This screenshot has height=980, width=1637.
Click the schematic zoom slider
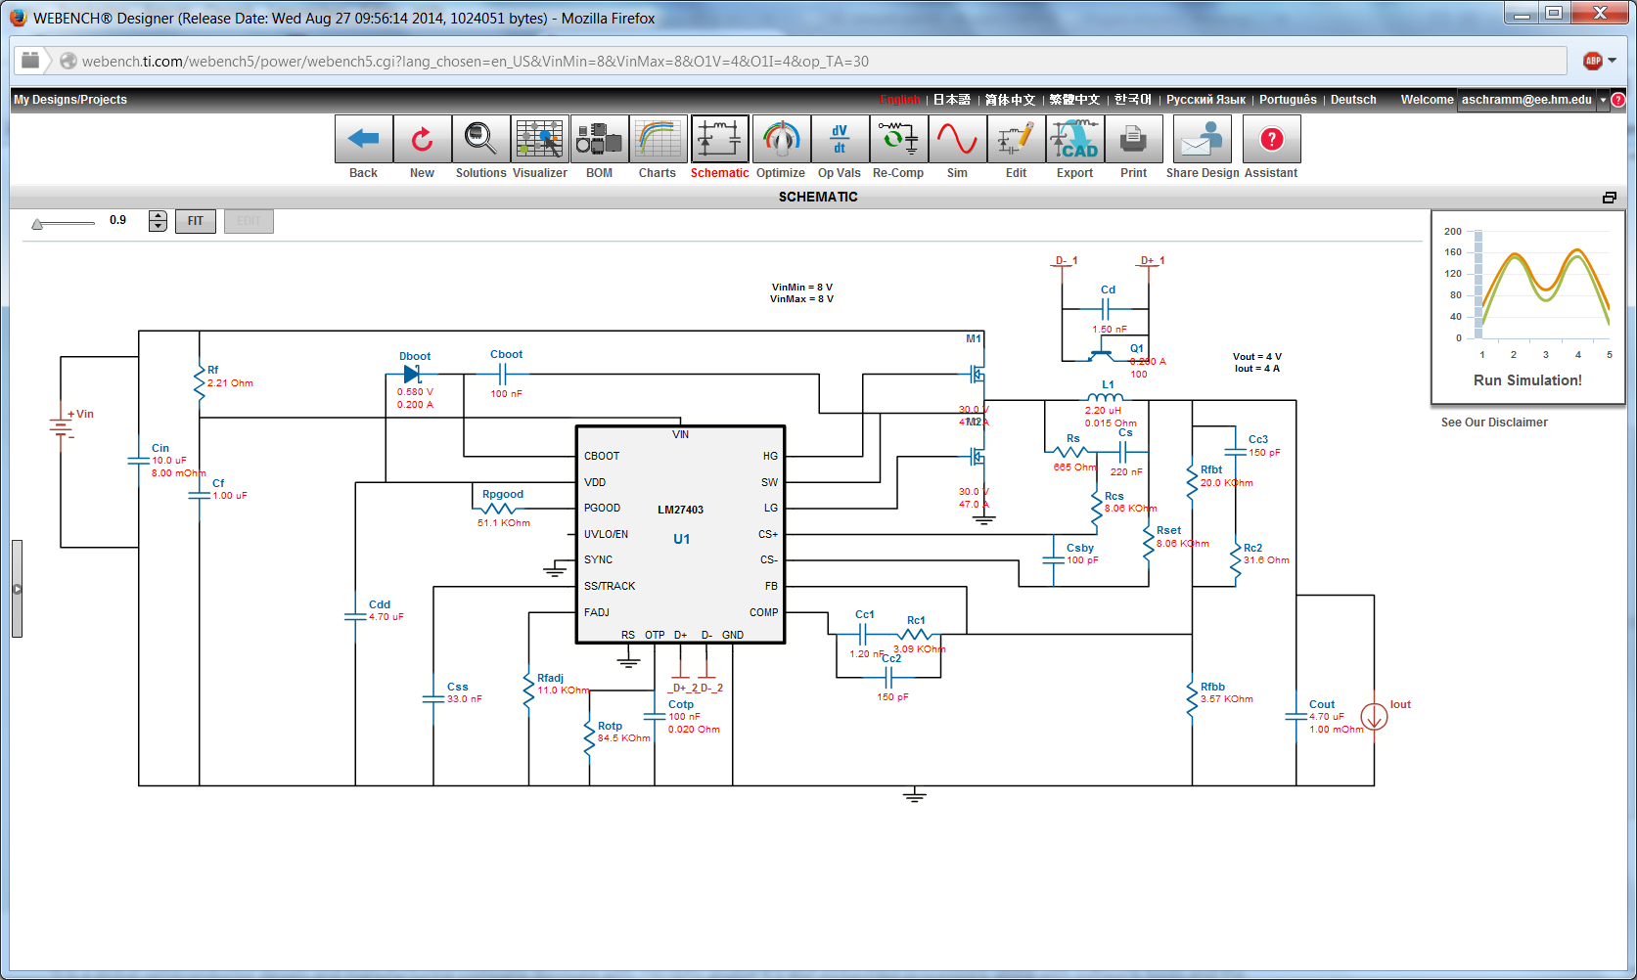tap(63, 224)
